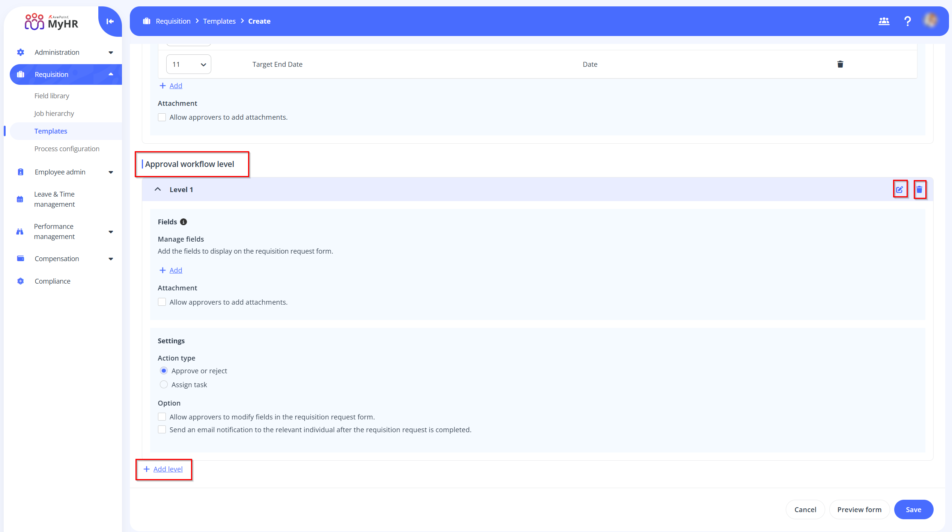
Task: Click the Level 1 heading text
Action: pos(181,189)
